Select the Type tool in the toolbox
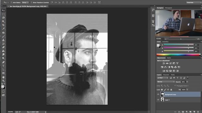The image size is (202, 113). click(x=3, y=66)
